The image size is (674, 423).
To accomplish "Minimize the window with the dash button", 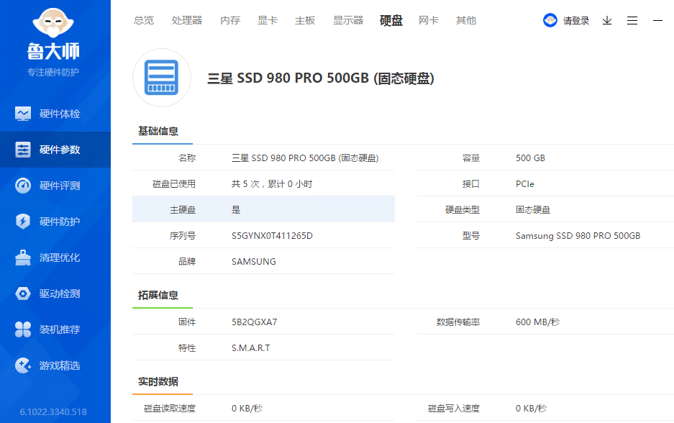I will [x=657, y=20].
